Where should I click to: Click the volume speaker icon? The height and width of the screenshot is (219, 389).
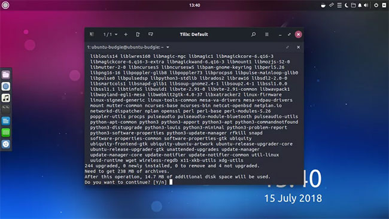click(366, 5)
